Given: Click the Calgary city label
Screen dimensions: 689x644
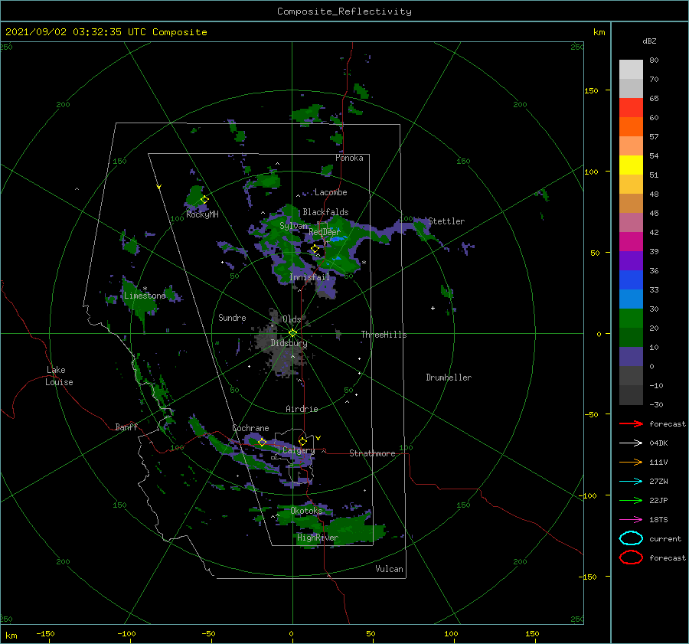Looking at the screenshot, I should [299, 450].
